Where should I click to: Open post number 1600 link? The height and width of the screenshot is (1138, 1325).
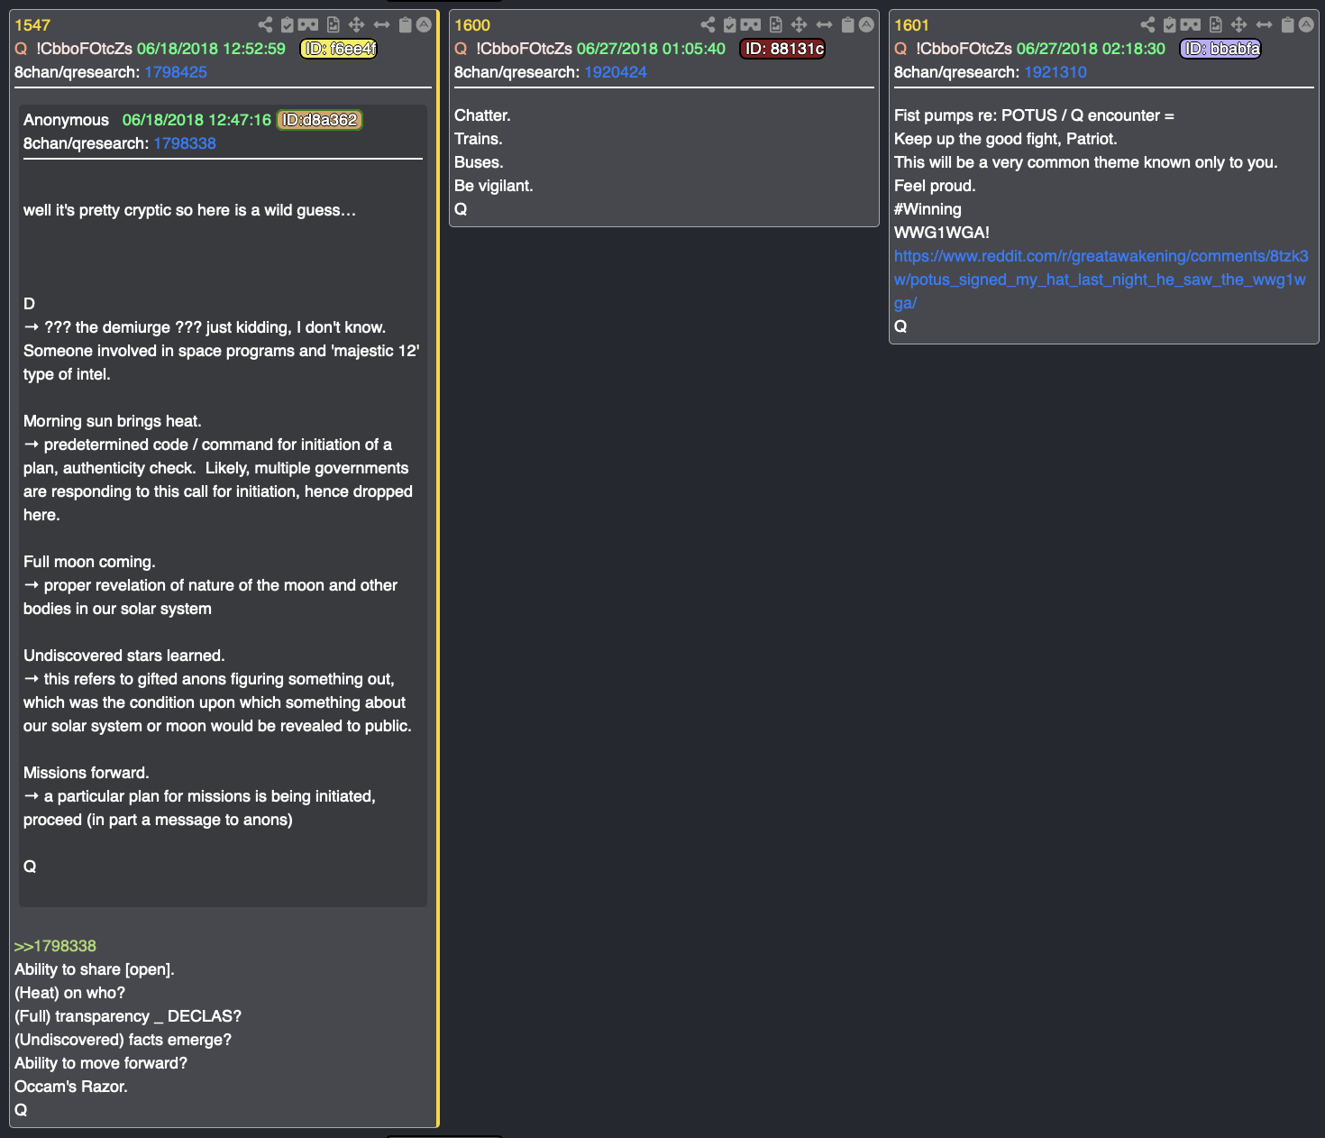pyautogui.click(x=472, y=25)
